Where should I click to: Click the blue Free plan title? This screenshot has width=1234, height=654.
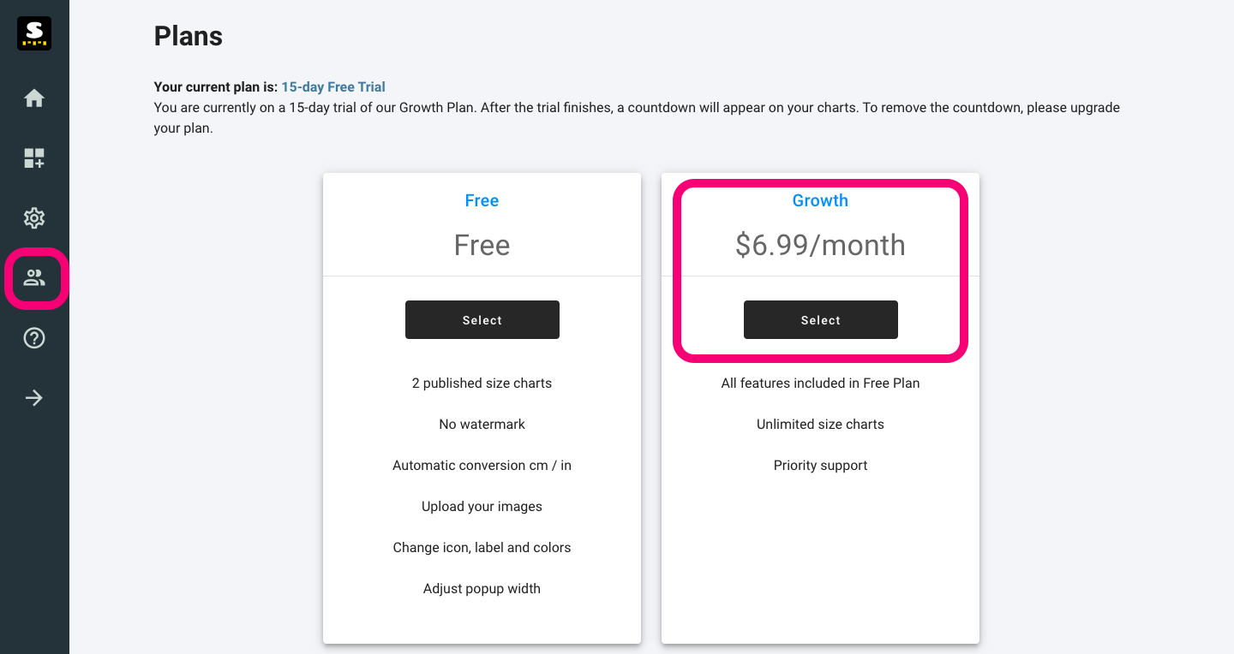pos(482,200)
